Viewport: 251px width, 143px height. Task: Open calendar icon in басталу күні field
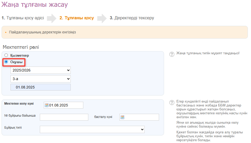coord(122,117)
